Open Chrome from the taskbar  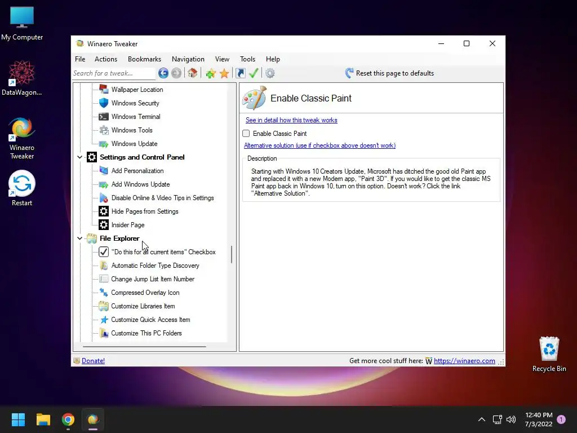click(x=68, y=419)
